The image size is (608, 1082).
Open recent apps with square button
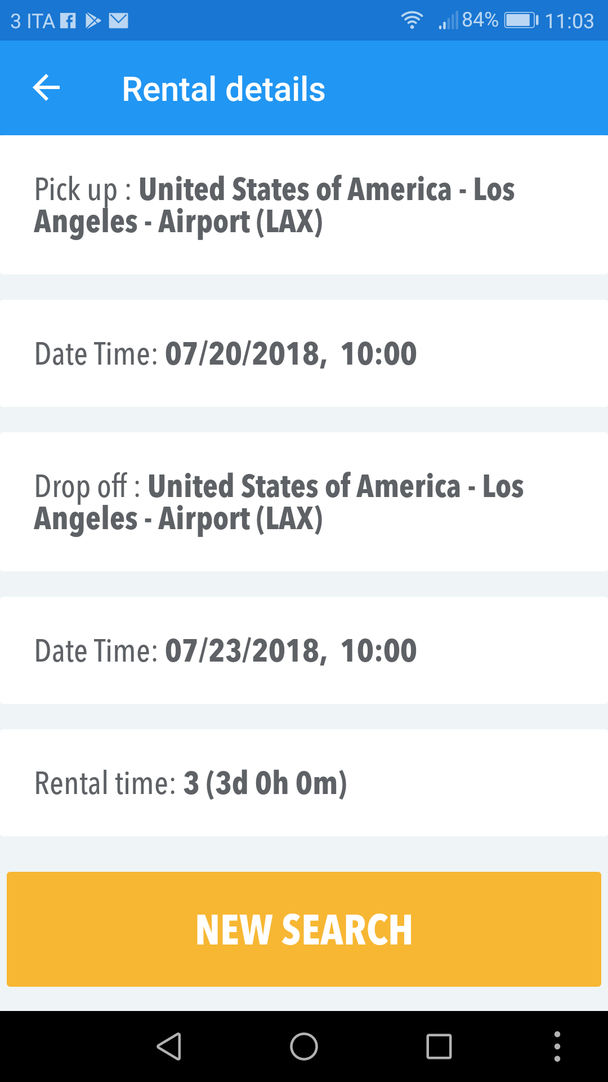[x=439, y=1046]
